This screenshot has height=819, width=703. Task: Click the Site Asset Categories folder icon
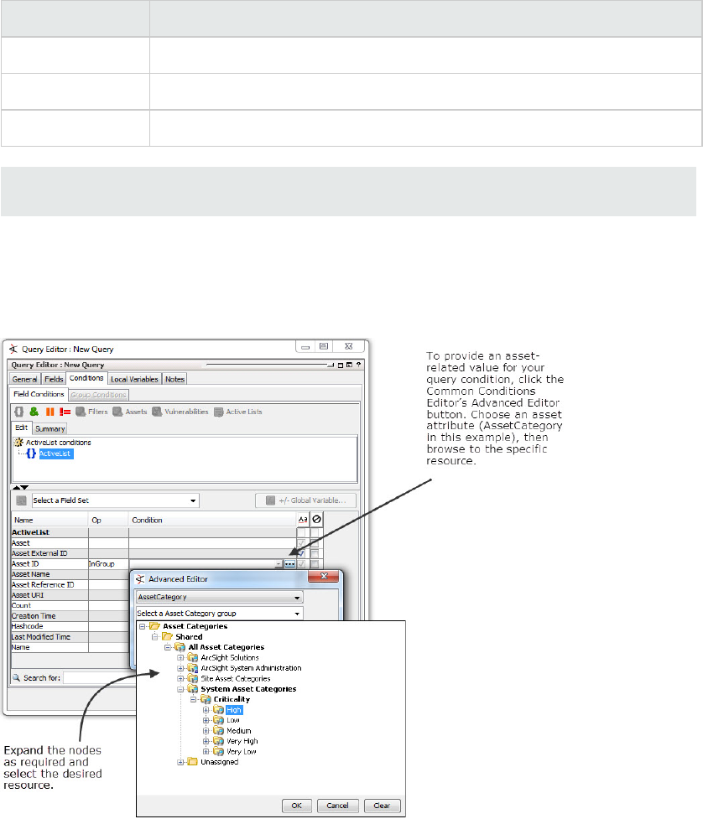pyautogui.click(x=193, y=678)
